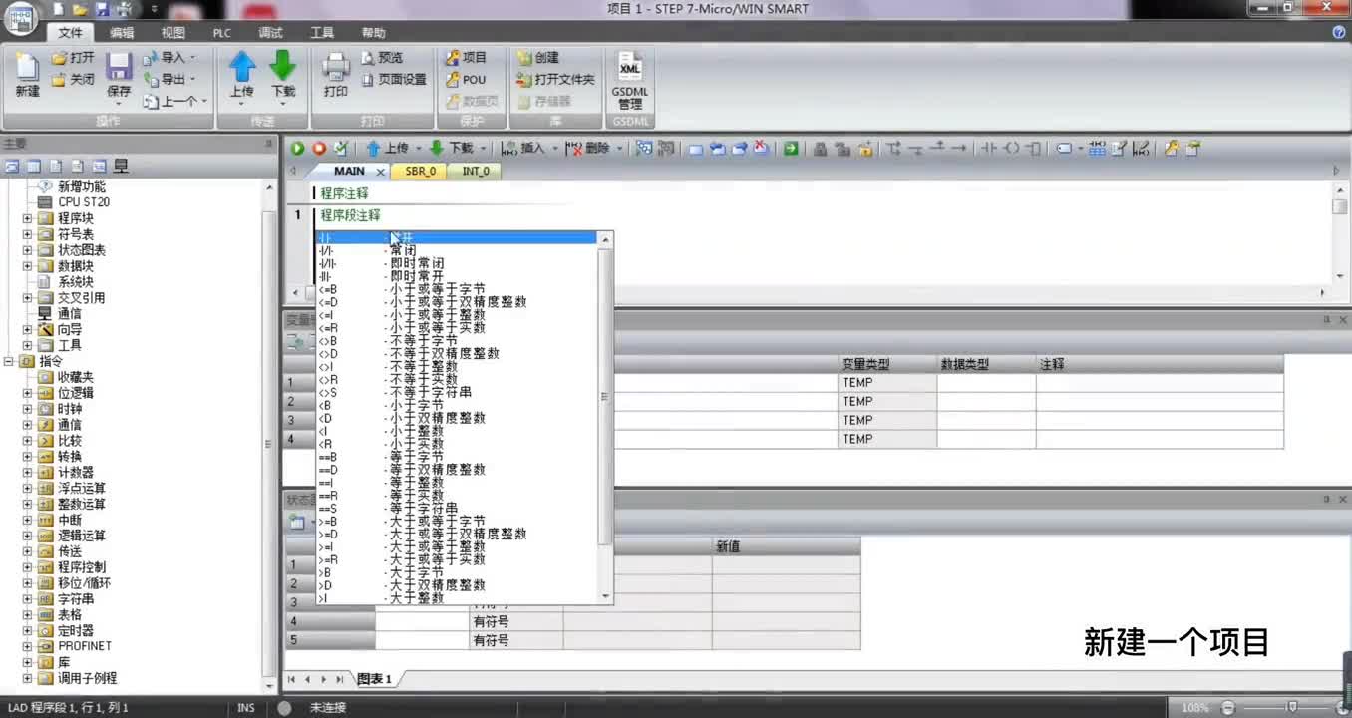Viewport: 1352px width, 718px height.
Task: Open the 调试 ribbon tab
Action: [x=270, y=33]
